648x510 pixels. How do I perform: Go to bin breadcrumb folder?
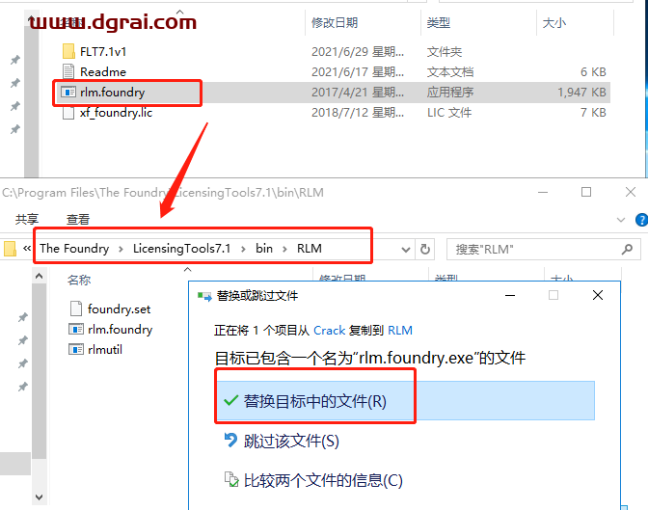pos(264,249)
